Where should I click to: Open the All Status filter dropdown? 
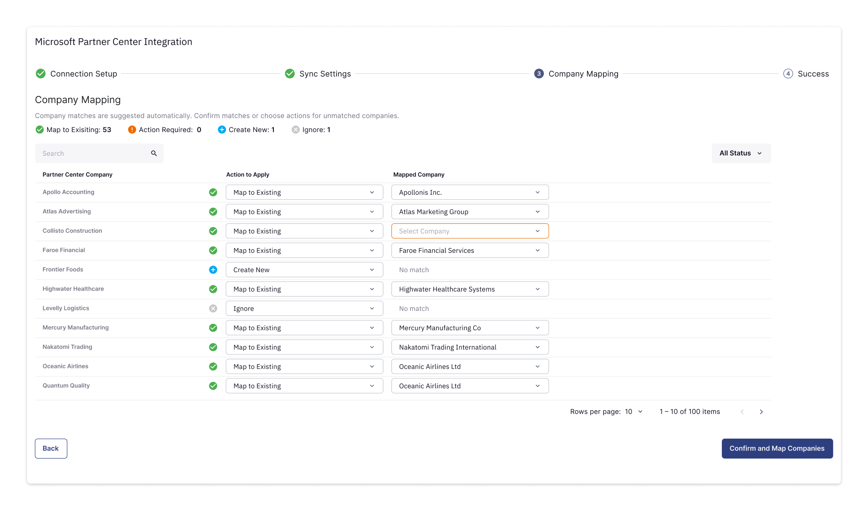point(741,153)
